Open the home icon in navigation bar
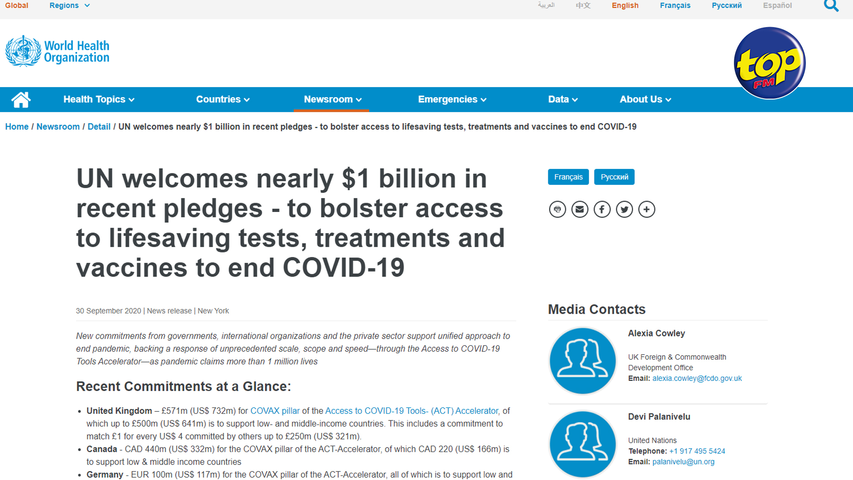The height and width of the screenshot is (480, 853). click(x=21, y=100)
